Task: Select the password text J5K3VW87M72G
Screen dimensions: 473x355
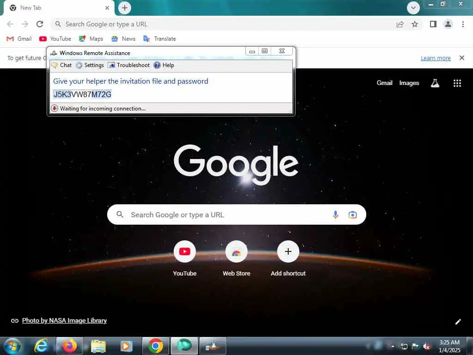Action: (x=82, y=94)
